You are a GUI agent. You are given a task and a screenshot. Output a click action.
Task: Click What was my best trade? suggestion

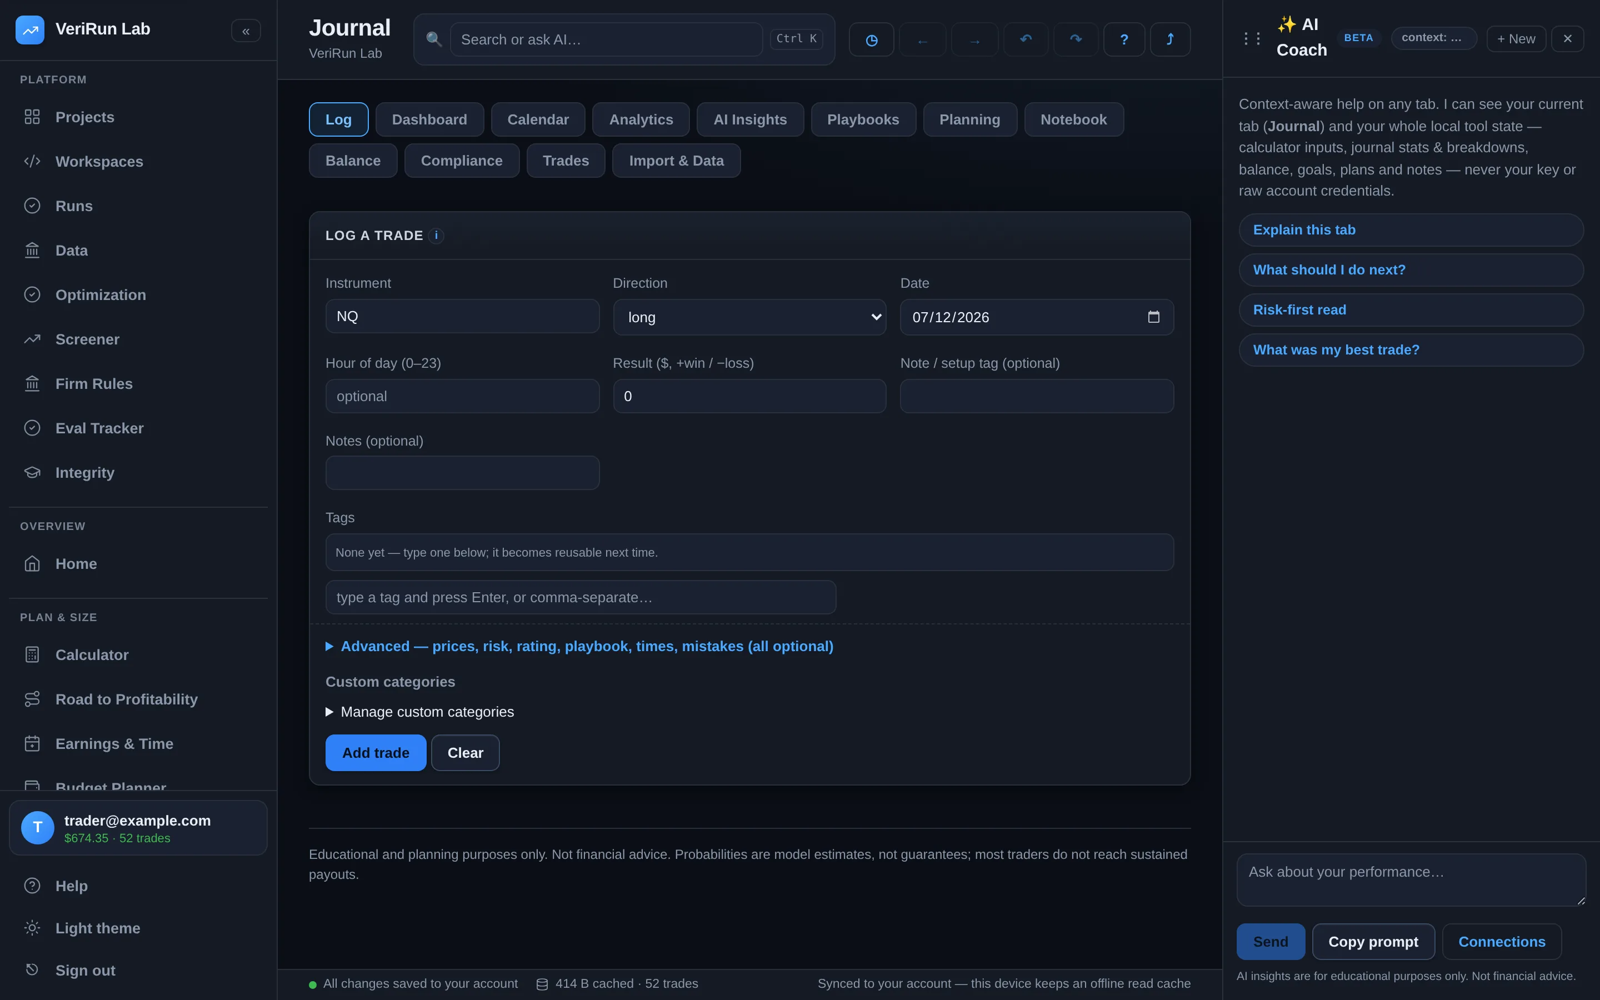1411,350
